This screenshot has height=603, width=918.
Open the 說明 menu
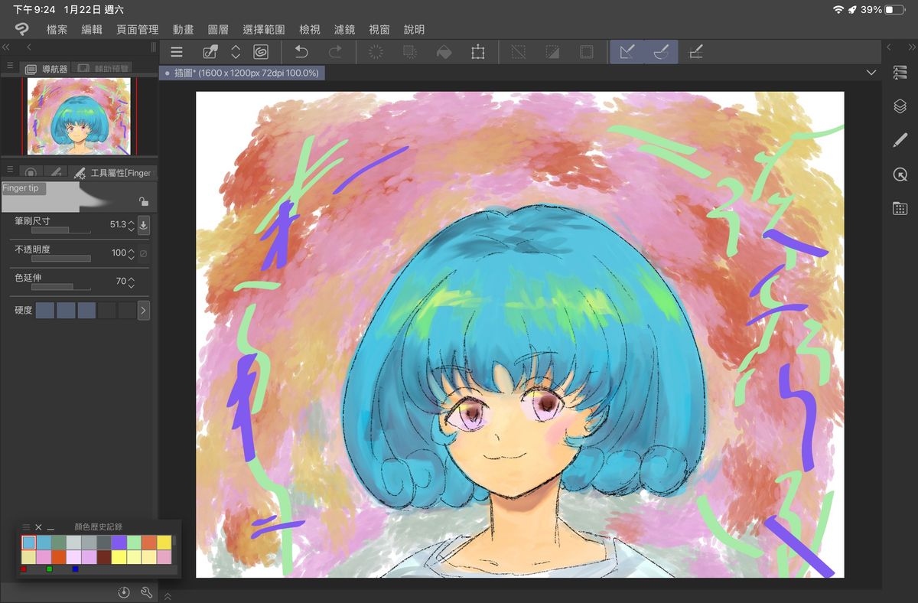[414, 29]
